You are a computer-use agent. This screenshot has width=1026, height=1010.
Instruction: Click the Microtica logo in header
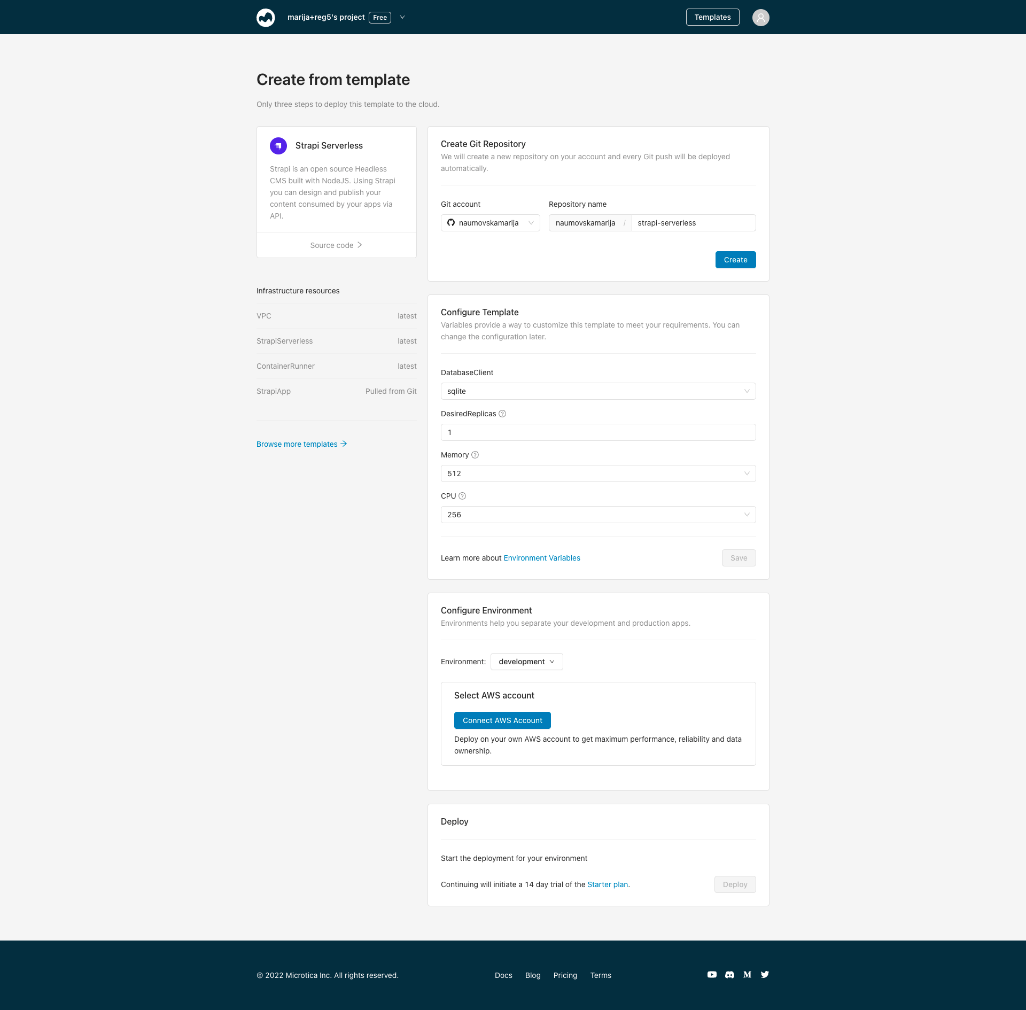[266, 17]
